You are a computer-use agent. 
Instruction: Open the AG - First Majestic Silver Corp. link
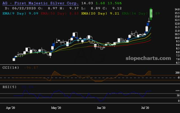[x=40, y=3]
